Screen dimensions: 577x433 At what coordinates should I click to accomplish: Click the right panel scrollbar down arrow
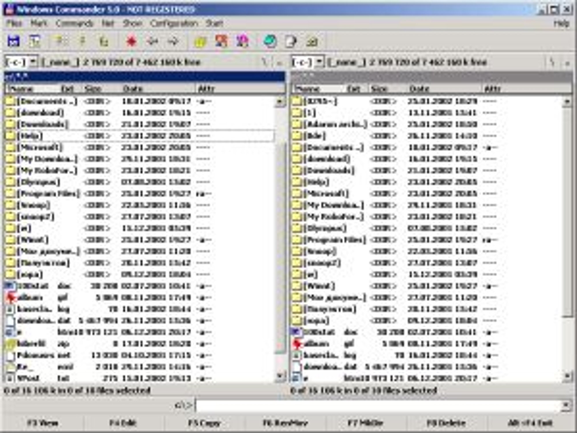coord(567,376)
